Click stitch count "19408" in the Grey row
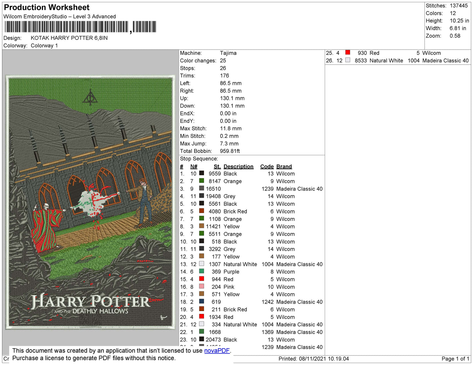Image resolution: width=473 pixels, height=365 pixels. coord(213,196)
